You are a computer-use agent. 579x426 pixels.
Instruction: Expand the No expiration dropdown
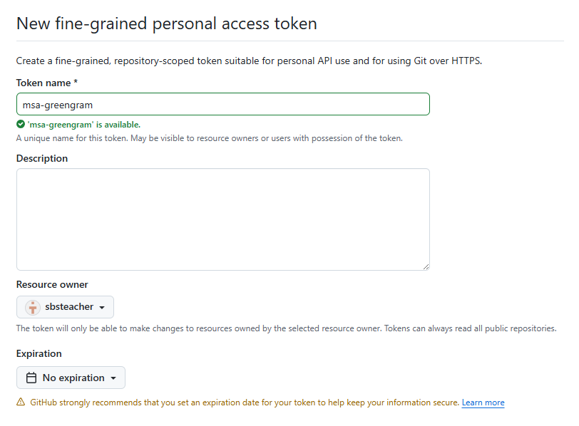click(x=71, y=378)
